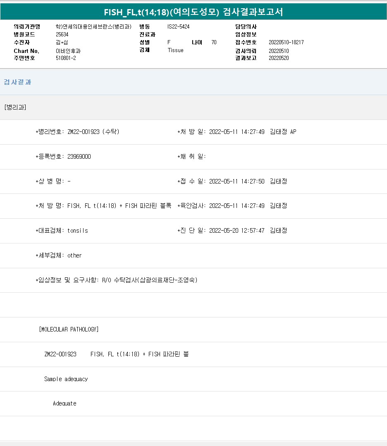
Task: Select clinical info R/O 수탁검사(삼광의료재단-조영숙)
Action: click(150, 280)
